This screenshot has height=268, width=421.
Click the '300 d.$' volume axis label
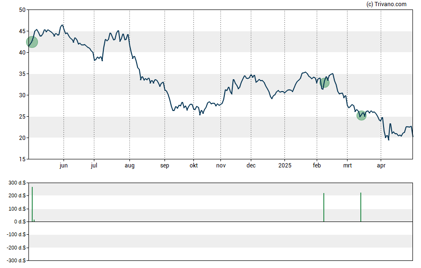tap(17, 183)
